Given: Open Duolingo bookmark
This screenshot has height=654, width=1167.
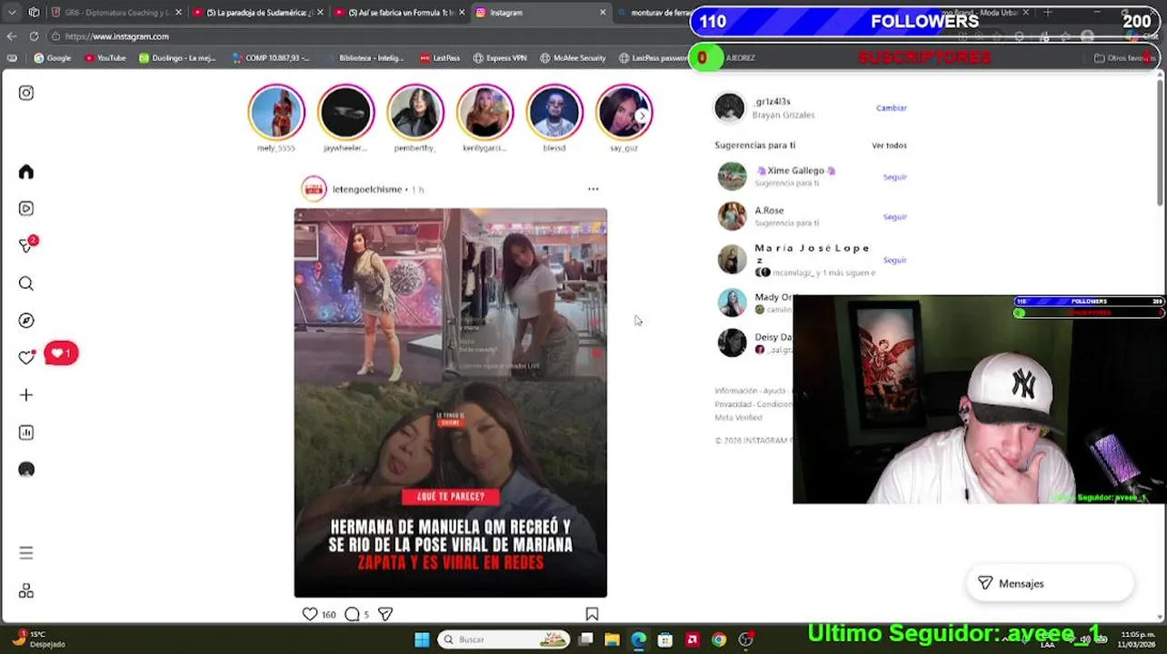Looking at the screenshot, I should click(177, 58).
